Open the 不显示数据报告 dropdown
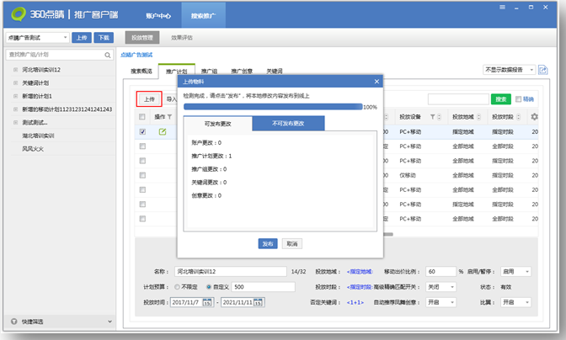The height and width of the screenshot is (340, 566). (x=508, y=70)
